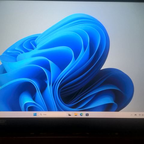The height and width of the screenshot is (144, 144).
Task: Launch File Explorer from the taskbar
Action: click(76, 114)
